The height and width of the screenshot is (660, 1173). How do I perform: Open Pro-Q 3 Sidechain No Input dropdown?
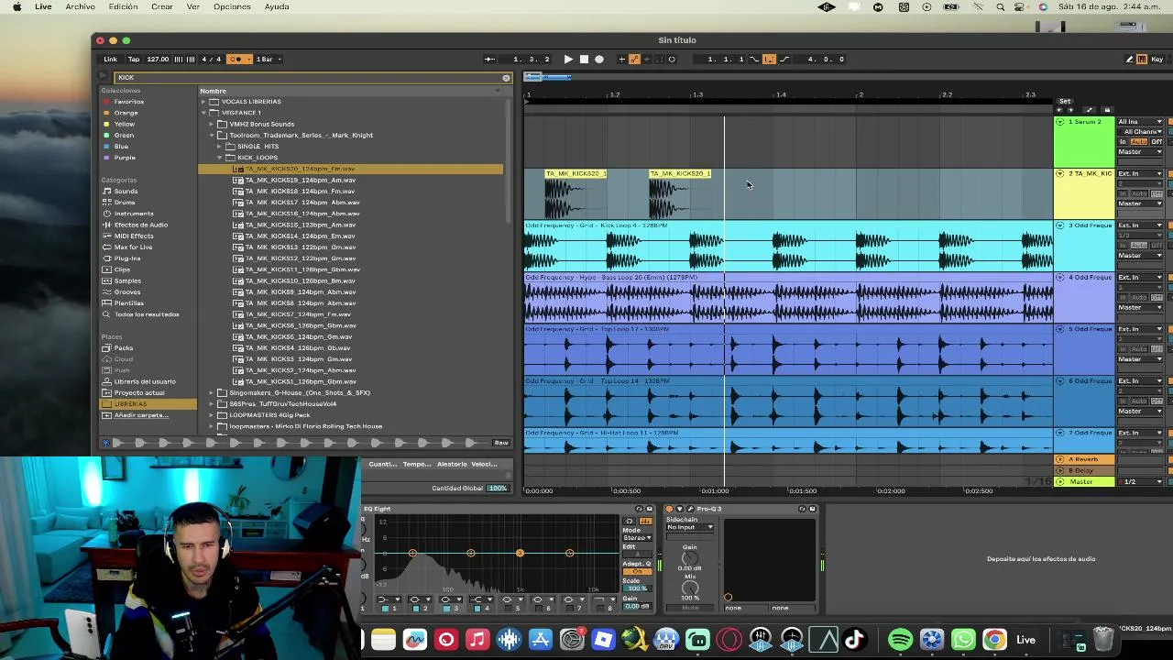(x=690, y=527)
